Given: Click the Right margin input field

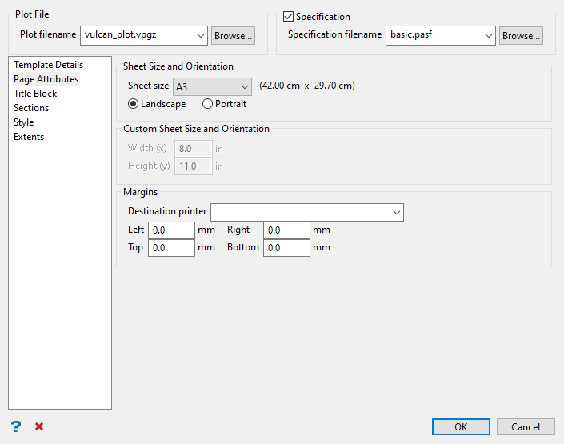Looking at the screenshot, I should point(286,230).
